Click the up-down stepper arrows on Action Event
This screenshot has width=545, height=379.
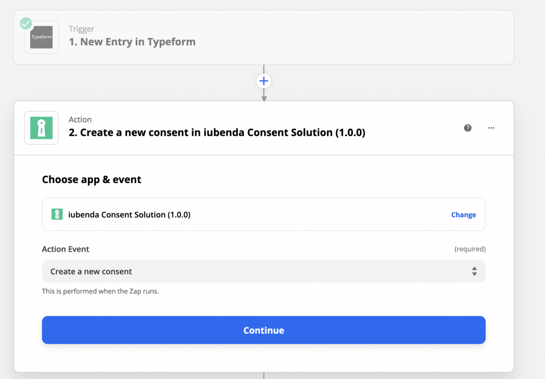474,271
